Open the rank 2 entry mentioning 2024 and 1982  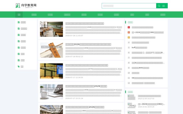click(148, 32)
